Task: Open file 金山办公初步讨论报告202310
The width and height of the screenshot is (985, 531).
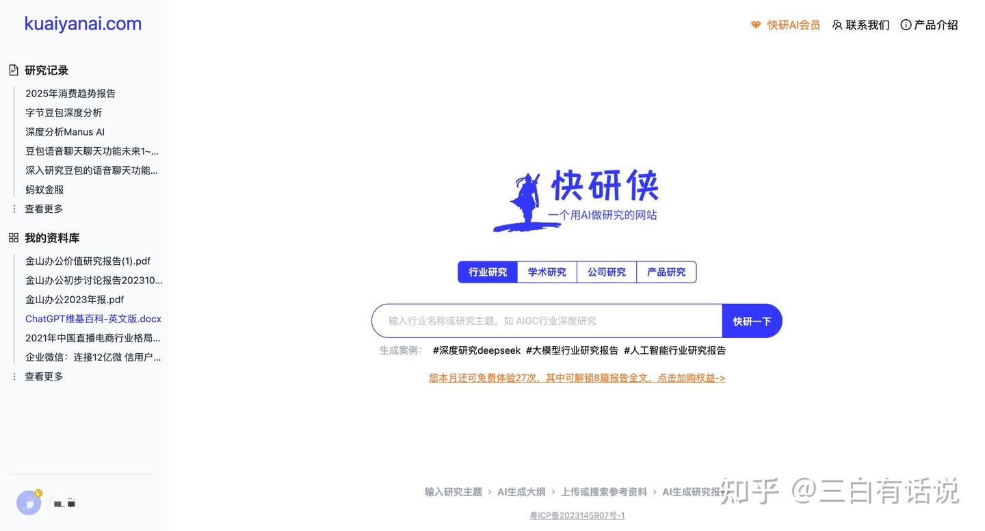Action: [x=94, y=280]
